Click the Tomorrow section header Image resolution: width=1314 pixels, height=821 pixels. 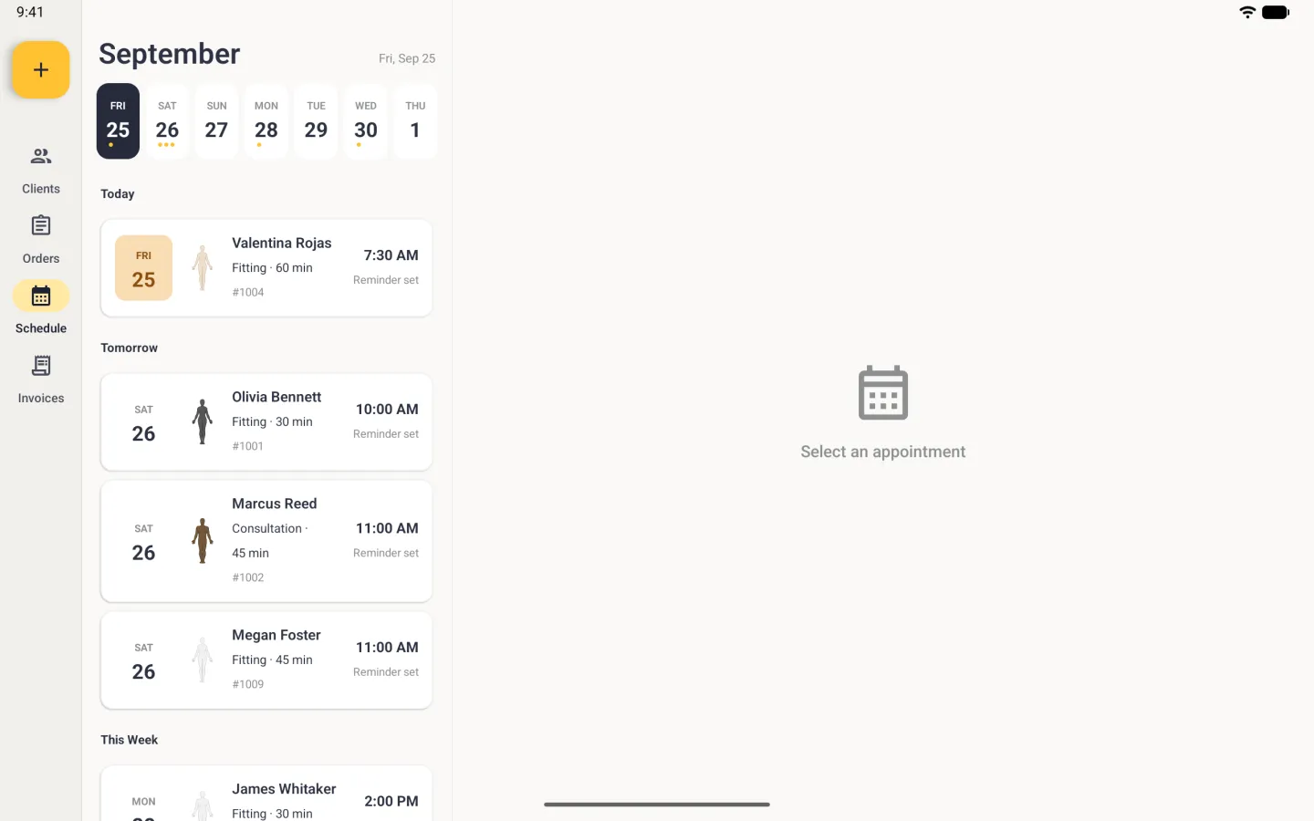coord(129,348)
